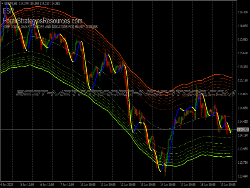Click the 12 Jan 10:00 time label

tap(128, 185)
